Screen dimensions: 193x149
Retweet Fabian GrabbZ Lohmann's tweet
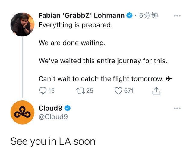81,91
